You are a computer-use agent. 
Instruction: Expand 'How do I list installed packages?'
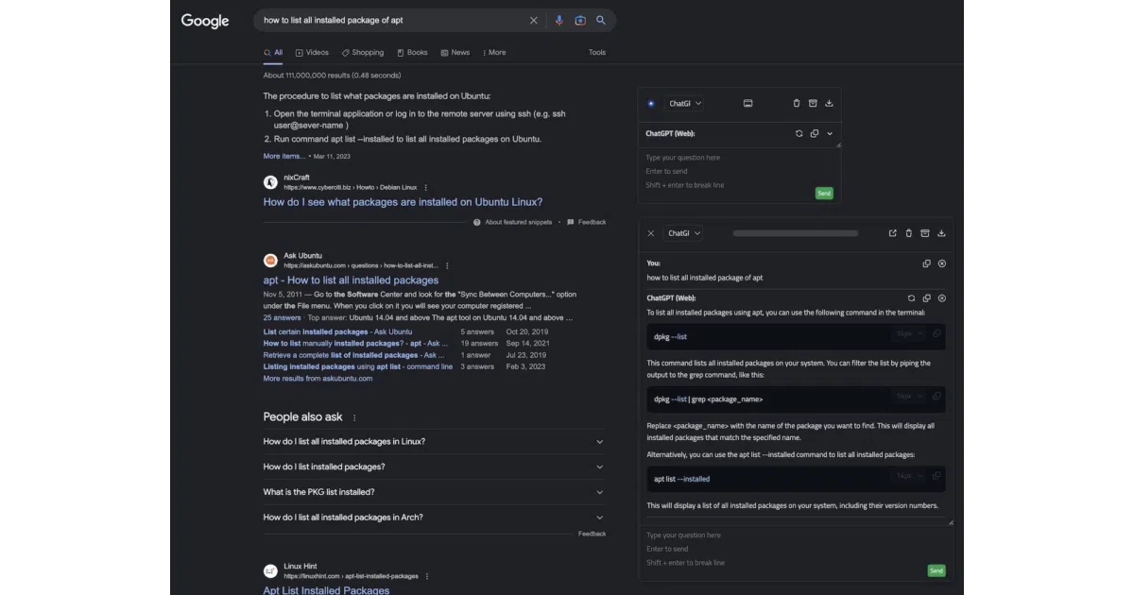[434, 467]
